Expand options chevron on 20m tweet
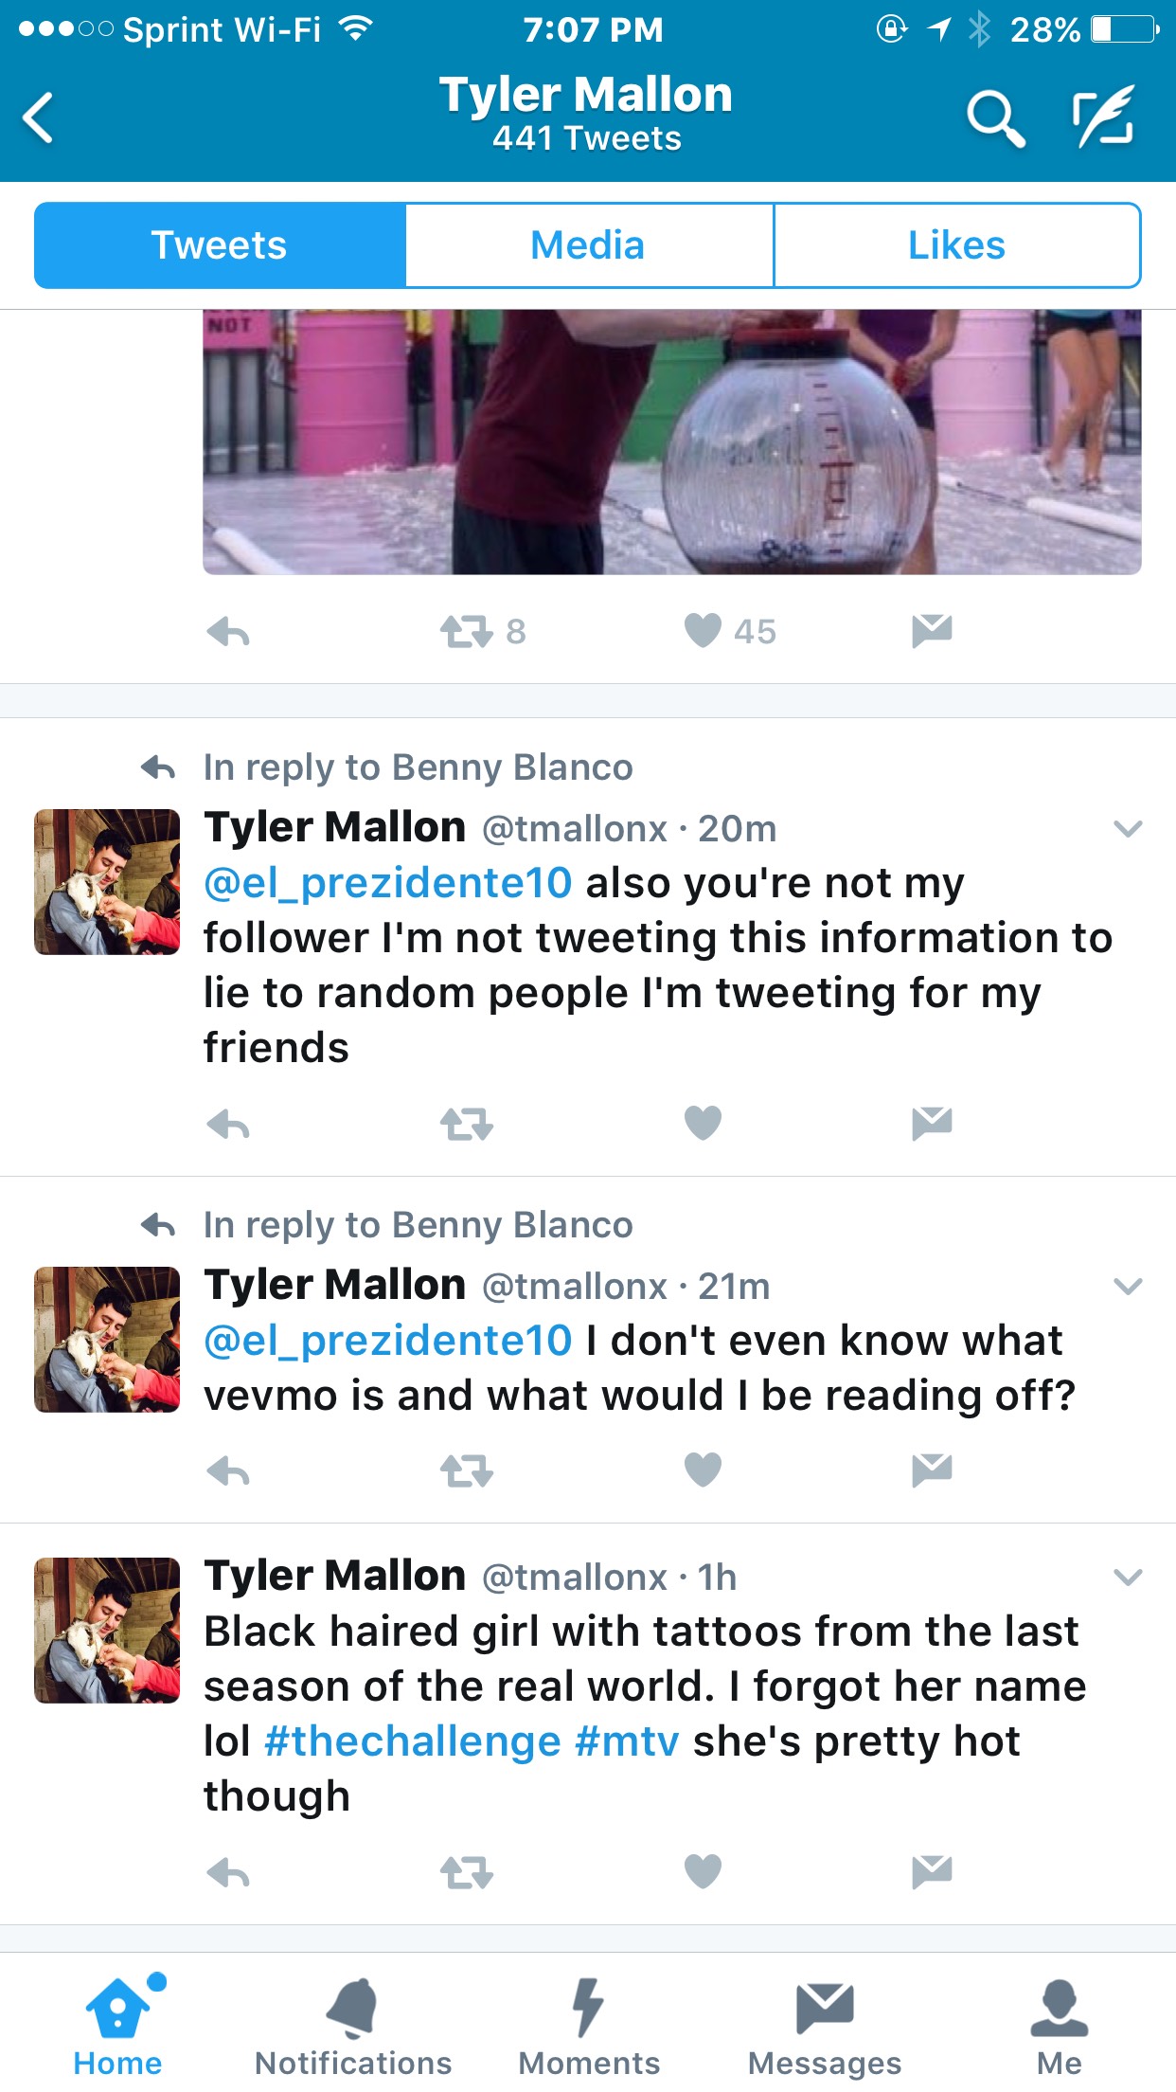Viewport: 1176px width, 2092px height. 1128,829
